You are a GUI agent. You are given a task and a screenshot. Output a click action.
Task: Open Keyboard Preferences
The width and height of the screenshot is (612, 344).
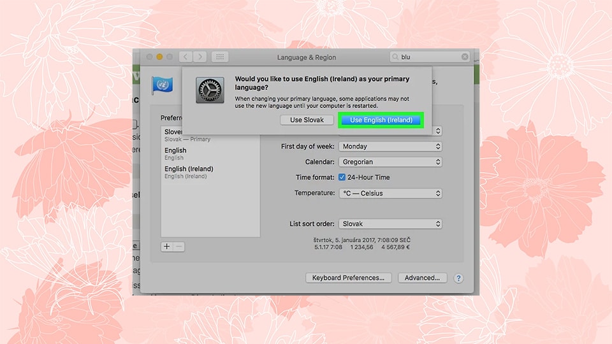tap(348, 278)
